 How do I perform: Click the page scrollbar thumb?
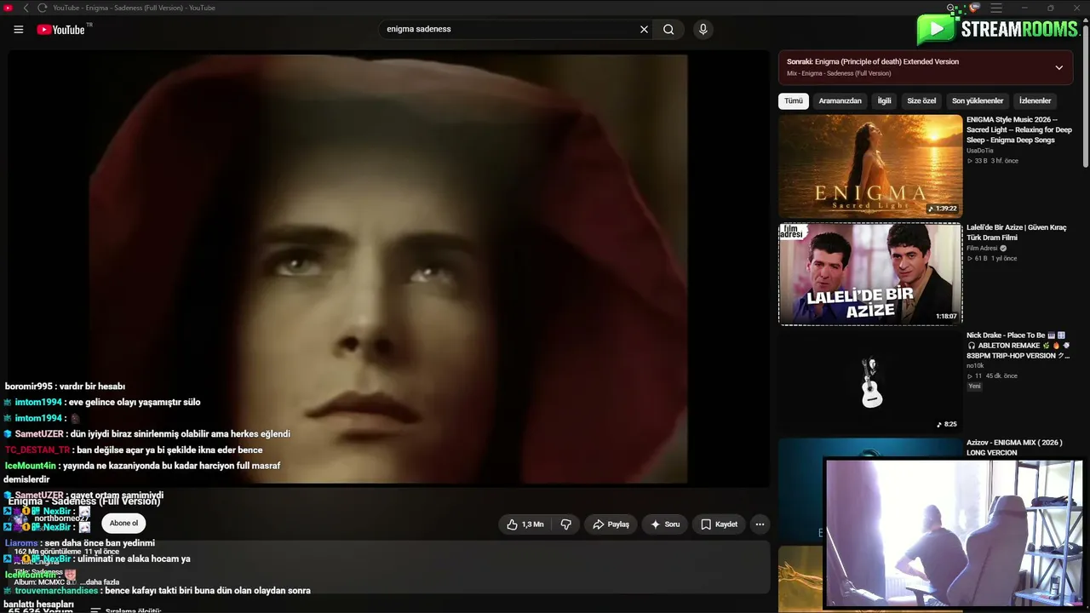[1086, 98]
